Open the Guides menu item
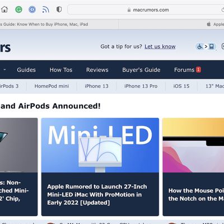Screen dimensions: 224x224 pyautogui.click(x=26, y=70)
